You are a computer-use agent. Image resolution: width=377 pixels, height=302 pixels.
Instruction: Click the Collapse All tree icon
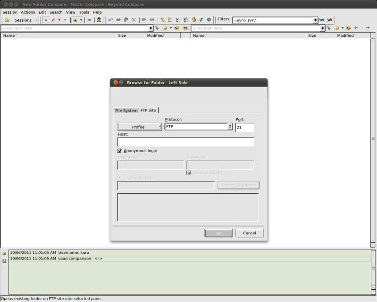pos(170,20)
